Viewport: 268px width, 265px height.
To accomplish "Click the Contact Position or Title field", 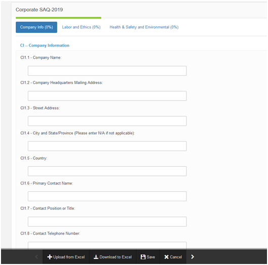I will pyautogui.click(x=107, y=222).
